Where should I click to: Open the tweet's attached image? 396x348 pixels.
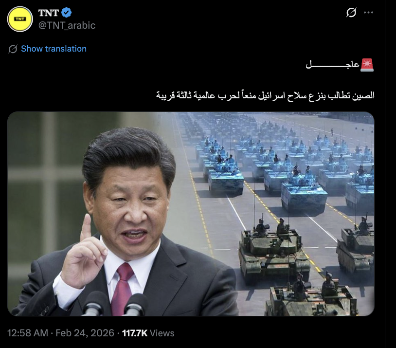click(191, 214)
